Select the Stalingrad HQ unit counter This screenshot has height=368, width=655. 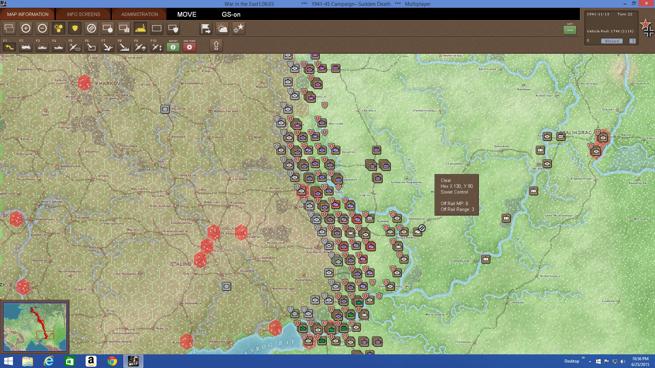[x=561, y=136]
